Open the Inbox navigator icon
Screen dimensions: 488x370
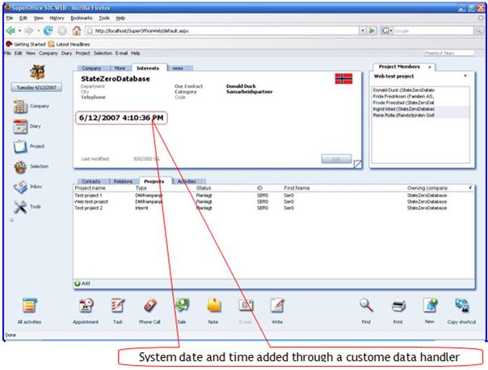click(x=20, y=187)
